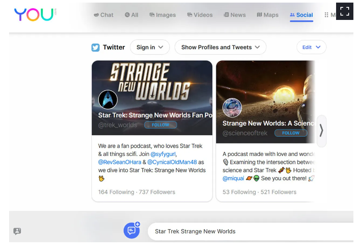Toggle fullscreen view icon
Image resolution: width=356 pixels, height=247 pixels.
click(x=344, y=11)
